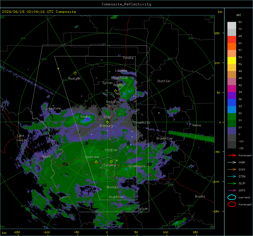This screenshot has height=236, width=253.
Task: Click the yellow diamond marker below RedDeer
Action: pos(116,91)
